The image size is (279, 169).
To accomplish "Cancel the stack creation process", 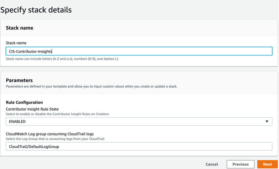I will (212, 164).
